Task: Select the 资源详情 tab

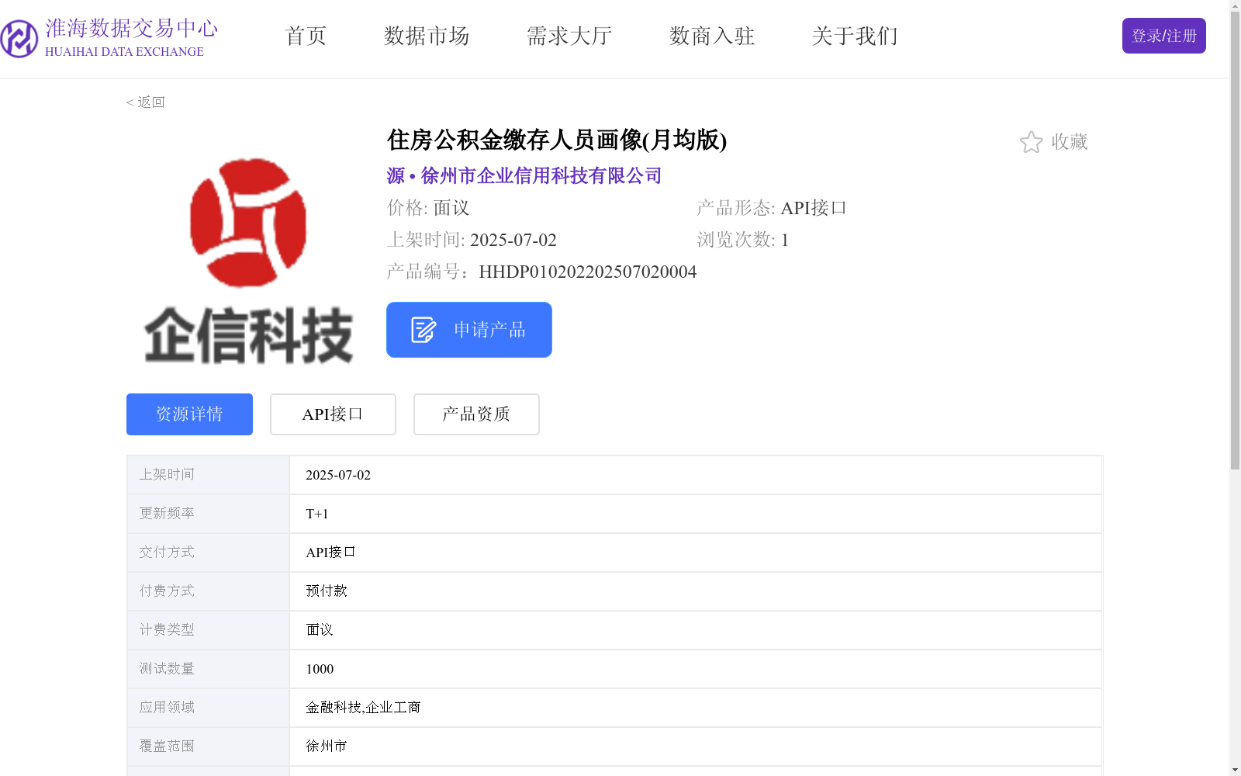Action: click(189, 414)
